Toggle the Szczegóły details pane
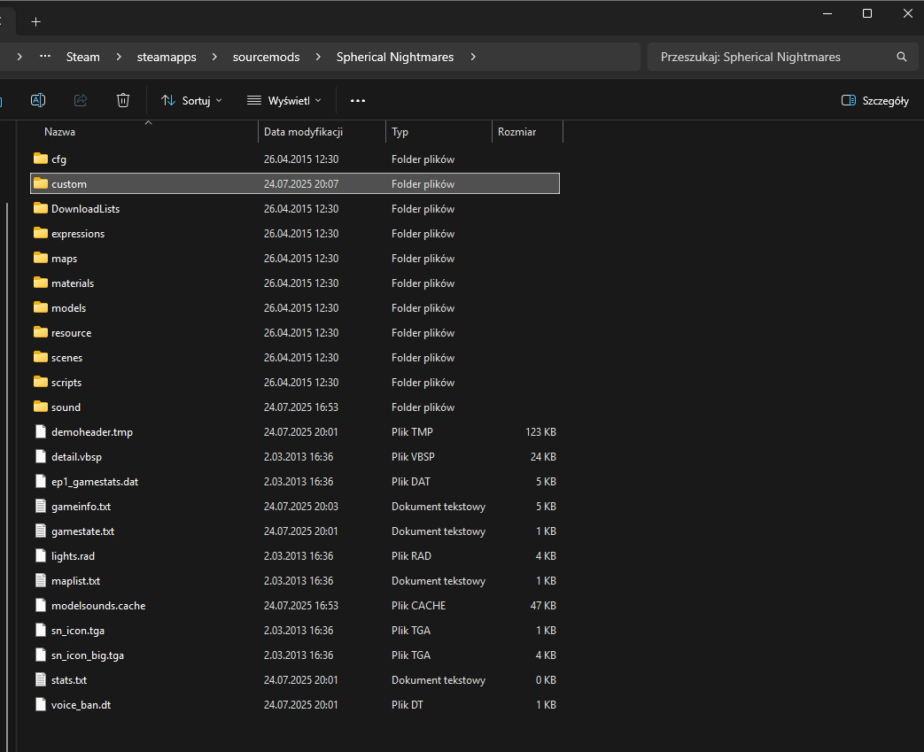Viewport: 924px width, 752px height. pyautogui.click(x=874, y=100)
